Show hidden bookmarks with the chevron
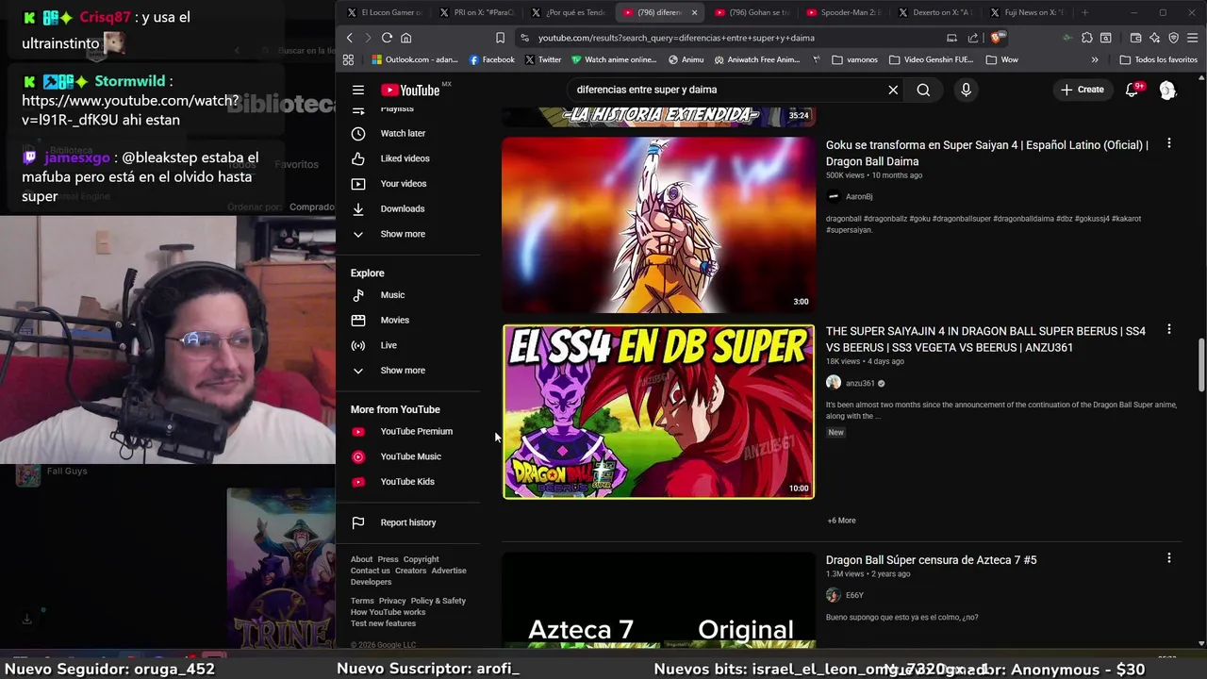Image resolution: width=1207 pixels, height=679 pixels. pos(1095,59)
